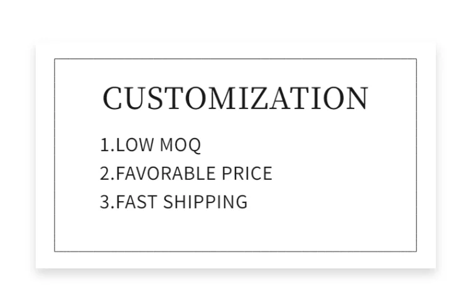This screenshot has width=471, height=294.
Task: Click the word MOQ
Action: (x=180, y=145)
